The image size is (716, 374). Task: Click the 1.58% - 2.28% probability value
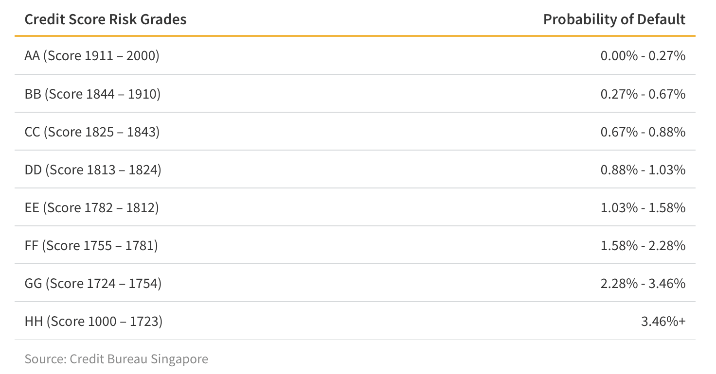click(x=643, y=245)
